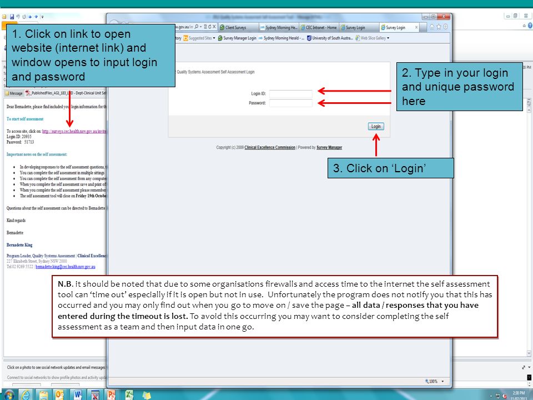
Task: Open the Survey Manager footer link
Action: tap(329, 147)
